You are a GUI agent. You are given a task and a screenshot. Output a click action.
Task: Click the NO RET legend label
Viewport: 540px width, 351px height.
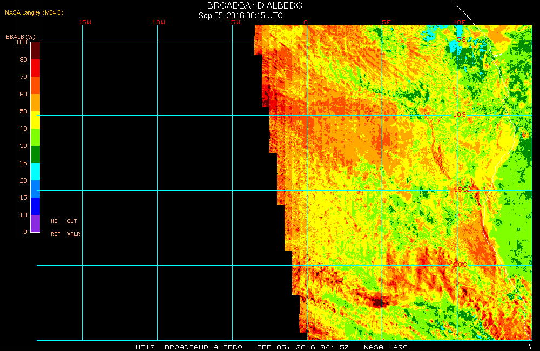pos(56,228)
